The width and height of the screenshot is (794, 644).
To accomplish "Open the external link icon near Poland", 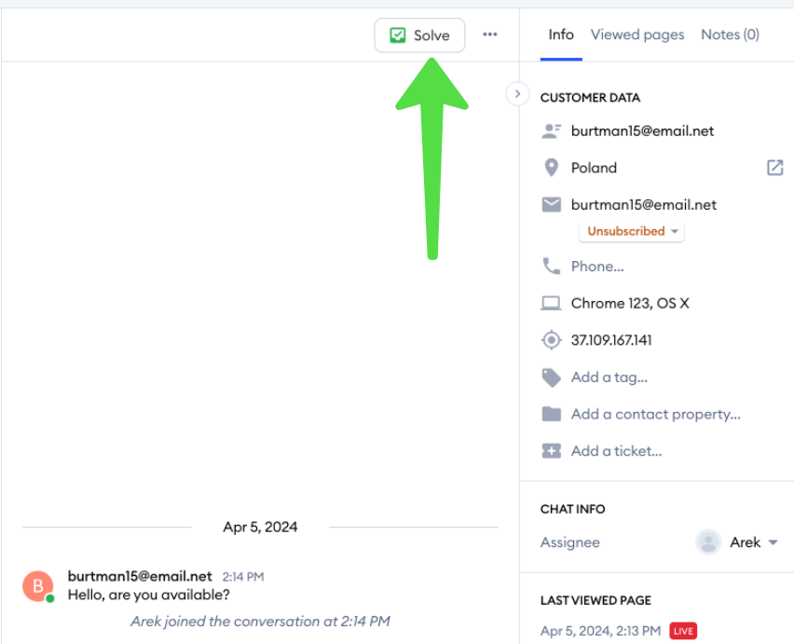I will click(x=774, y=167).
